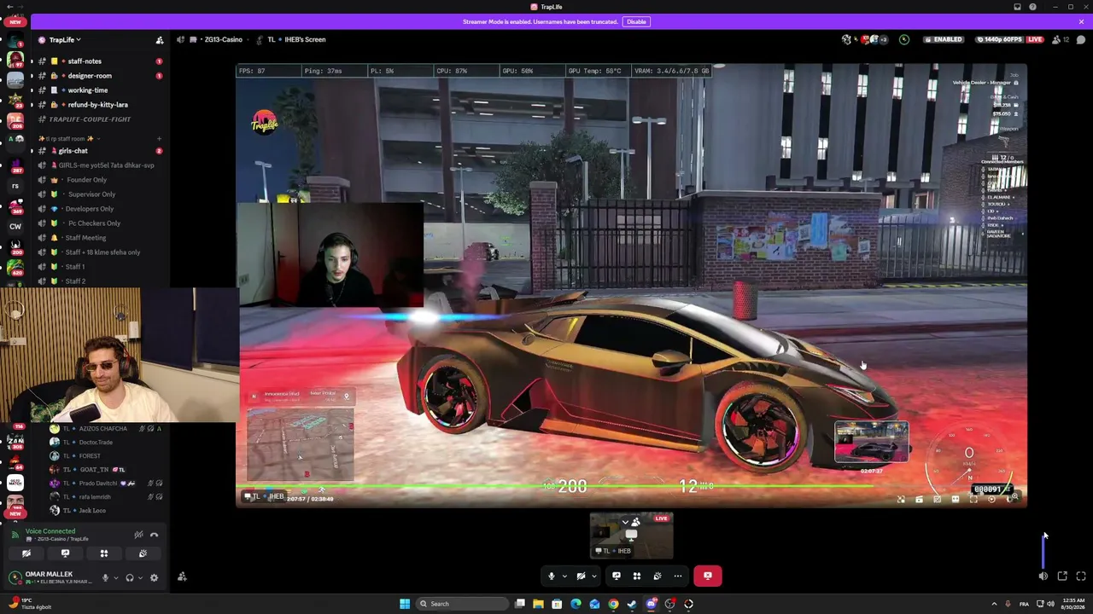
Task: Pop out the stream into a separate window
Action: [1062, 576]
